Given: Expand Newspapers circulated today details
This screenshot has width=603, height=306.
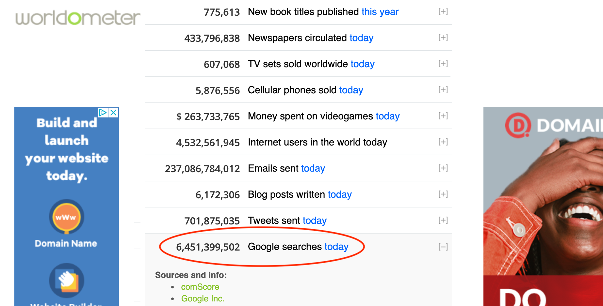Looking at the screenshot, I should tap(443, 38).
